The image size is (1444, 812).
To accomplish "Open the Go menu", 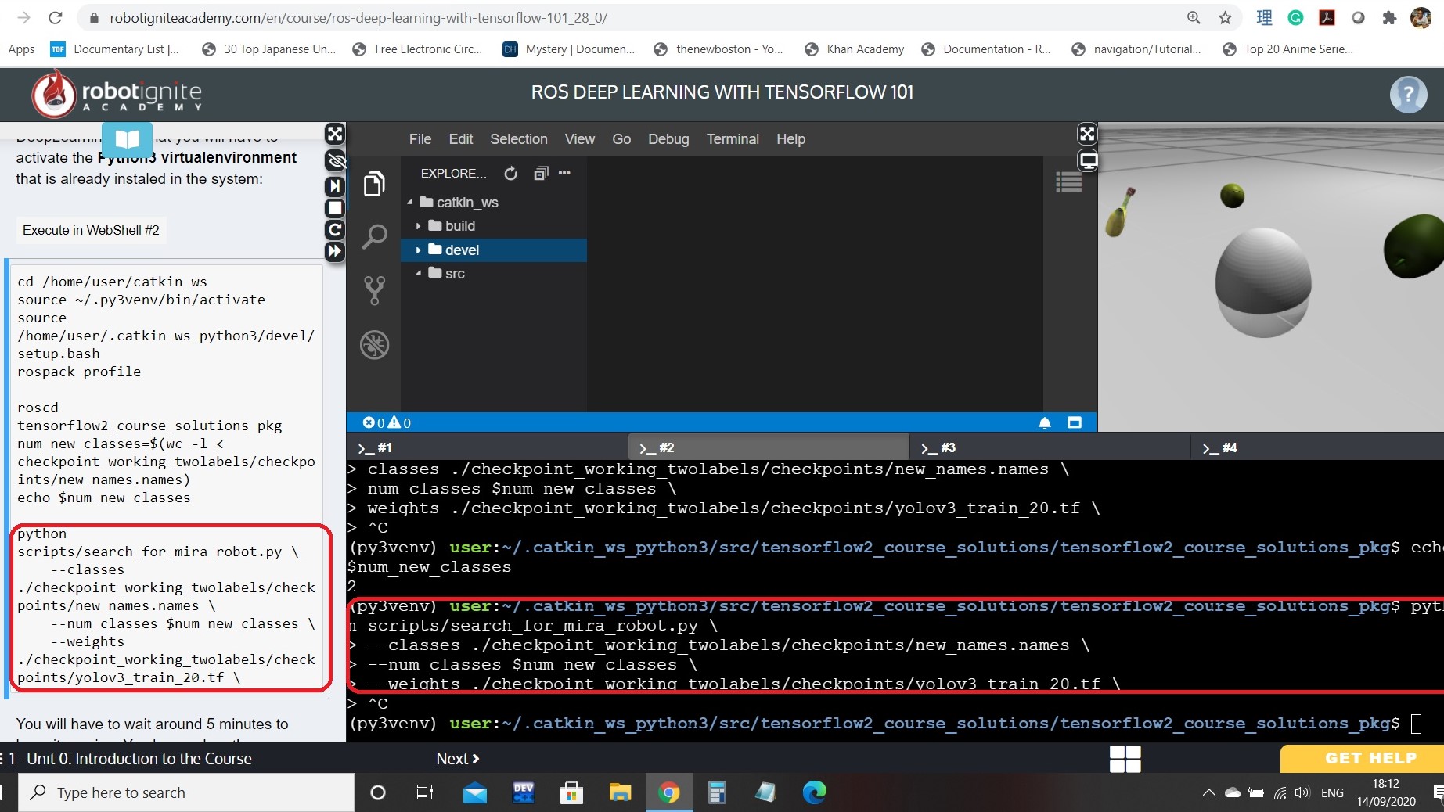I will (x=621, y=139).
